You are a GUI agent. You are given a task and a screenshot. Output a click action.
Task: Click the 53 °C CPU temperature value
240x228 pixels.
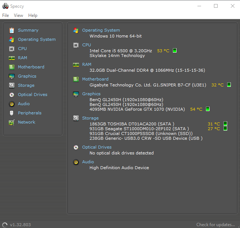click(x=163, y=51)
